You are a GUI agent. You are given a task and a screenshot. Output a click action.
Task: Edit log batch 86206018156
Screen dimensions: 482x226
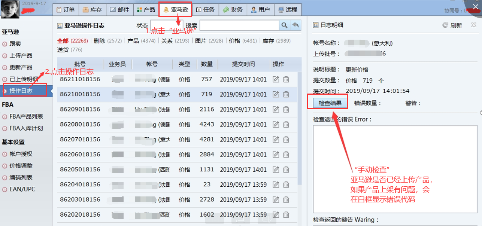pyautogui.click(x=276, y=154)
